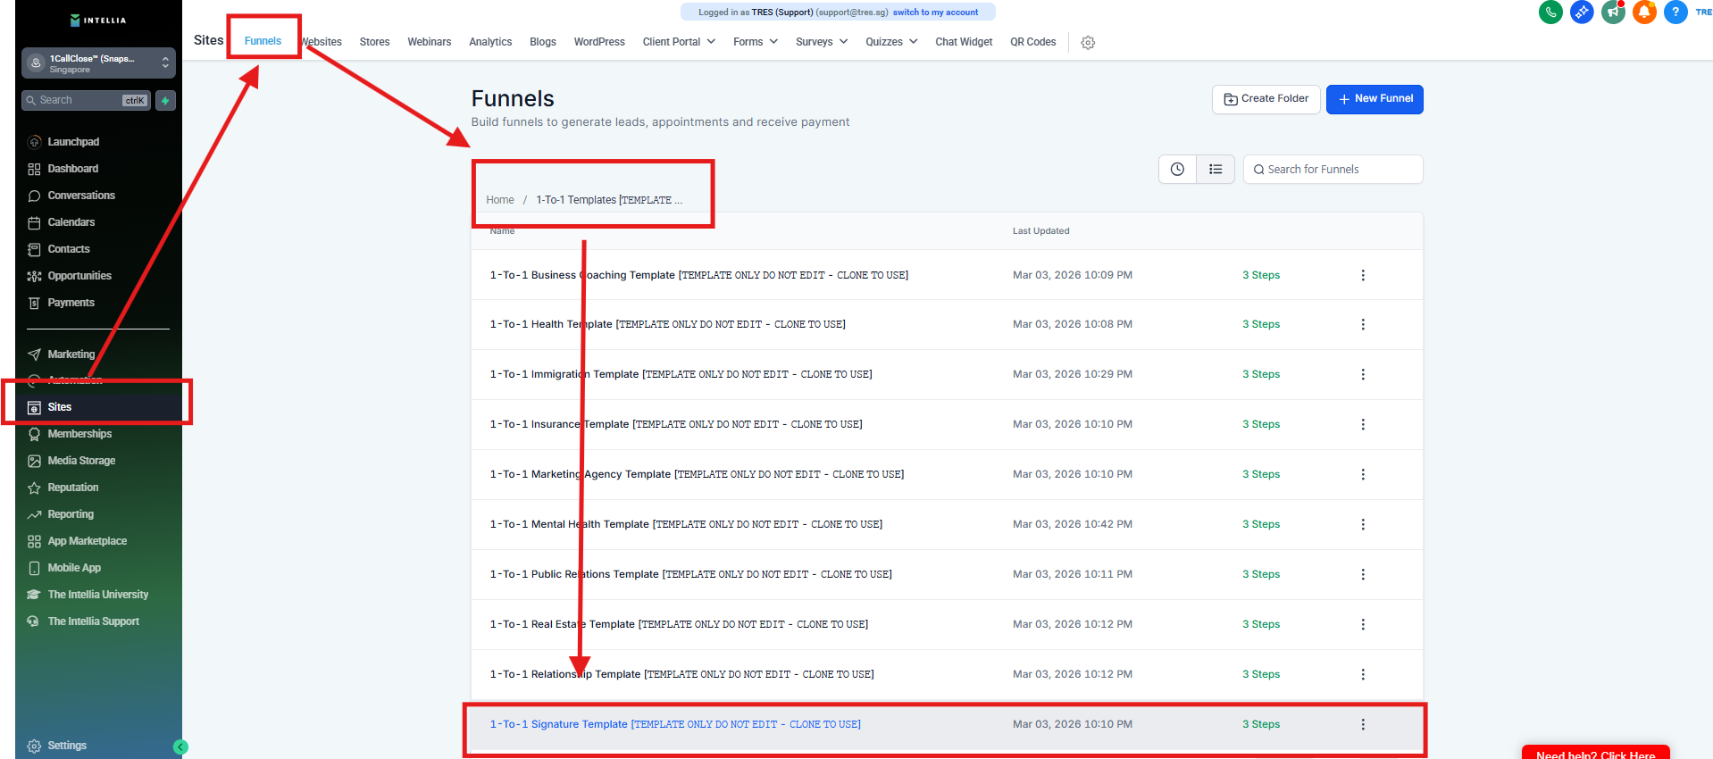The width and height of the screenshot is (1713, 759).
Task: Show recently viewed funnels via clock icon
Action: point(1177,169)
